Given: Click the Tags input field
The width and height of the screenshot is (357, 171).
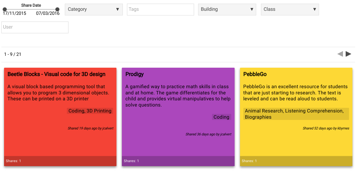Looking at the screenshot, I should point(160,9).
